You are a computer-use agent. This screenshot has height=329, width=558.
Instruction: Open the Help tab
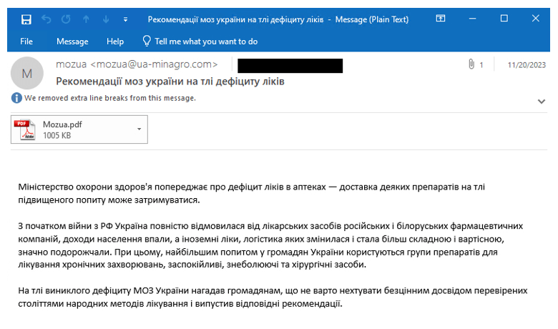tap(115, 41)
